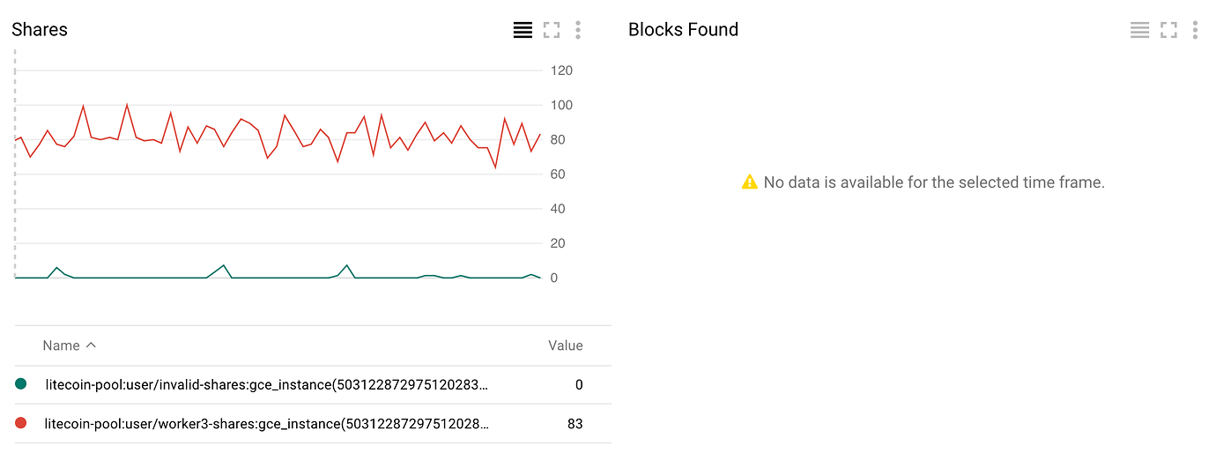The width and height of the screenshot is (1216, 453).
Task: Click the Value column header
Action: 565,345
